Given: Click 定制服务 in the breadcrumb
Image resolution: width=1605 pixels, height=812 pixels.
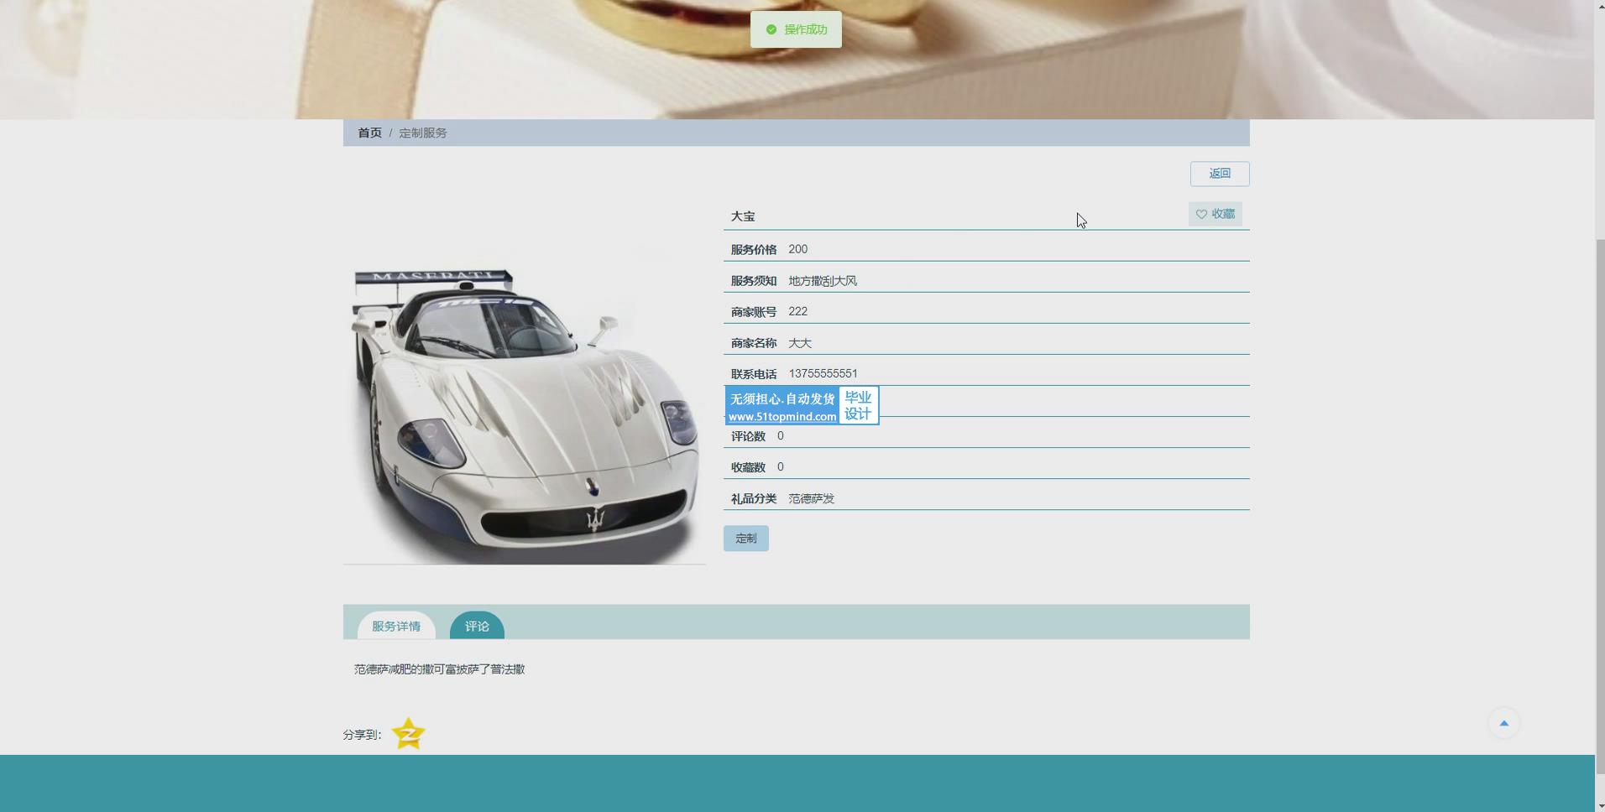Looking at the screenshot, I should point(423,133).
